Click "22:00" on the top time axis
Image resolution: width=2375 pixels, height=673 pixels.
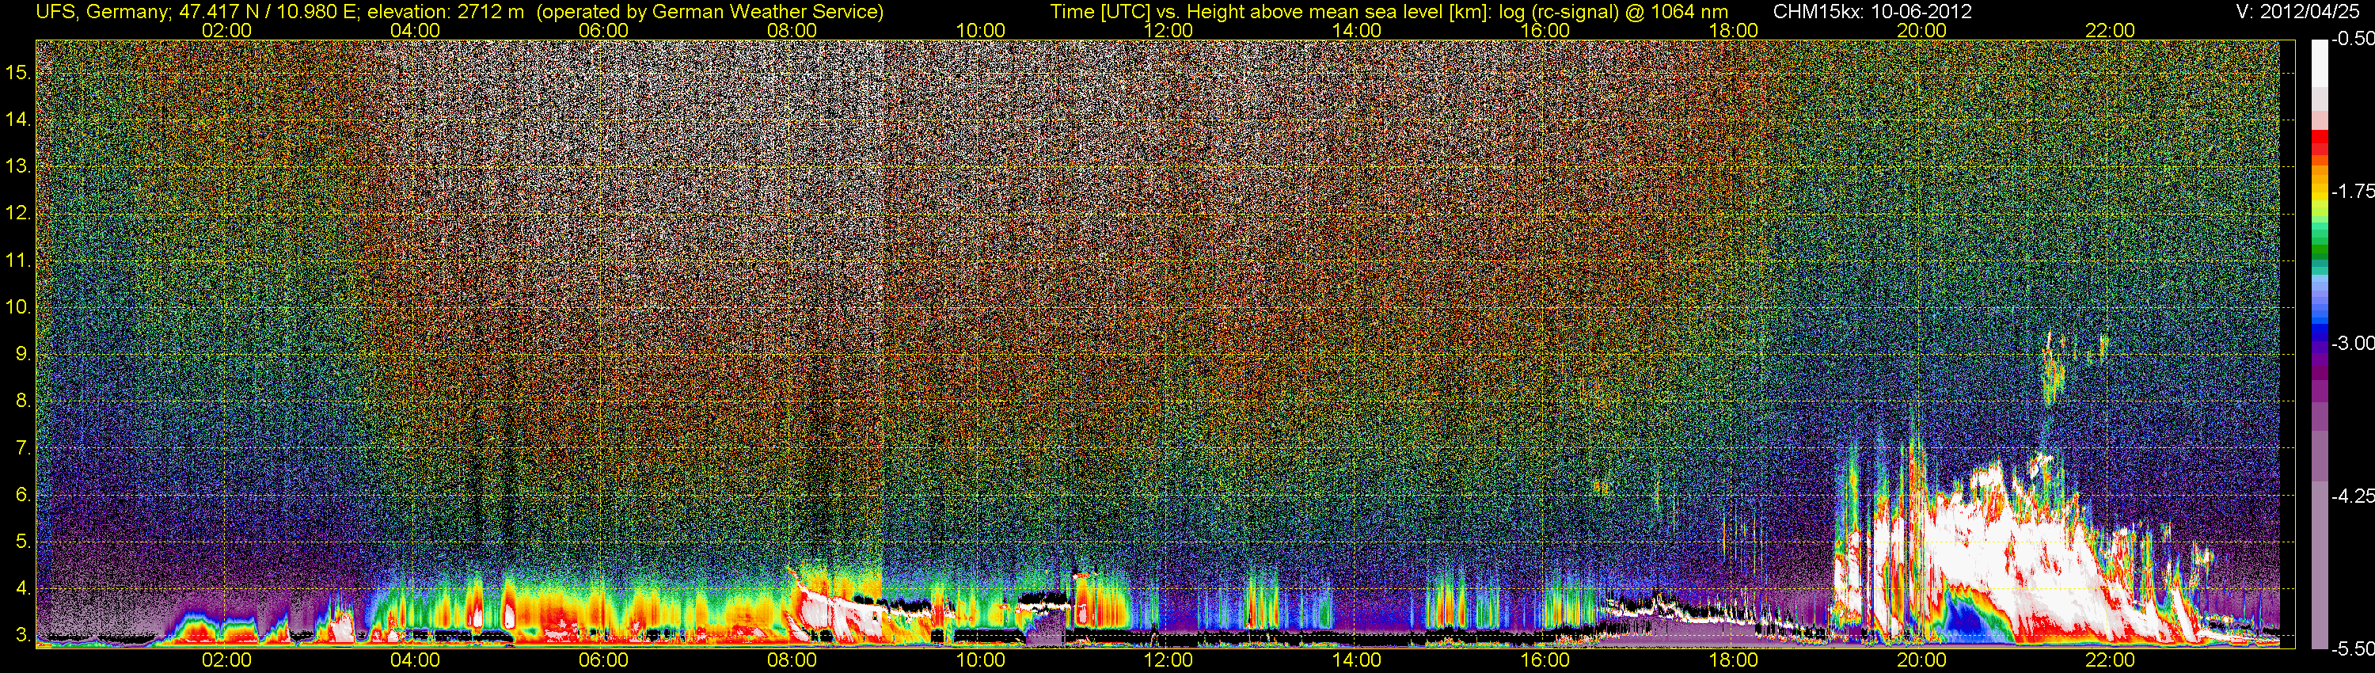2111,30
